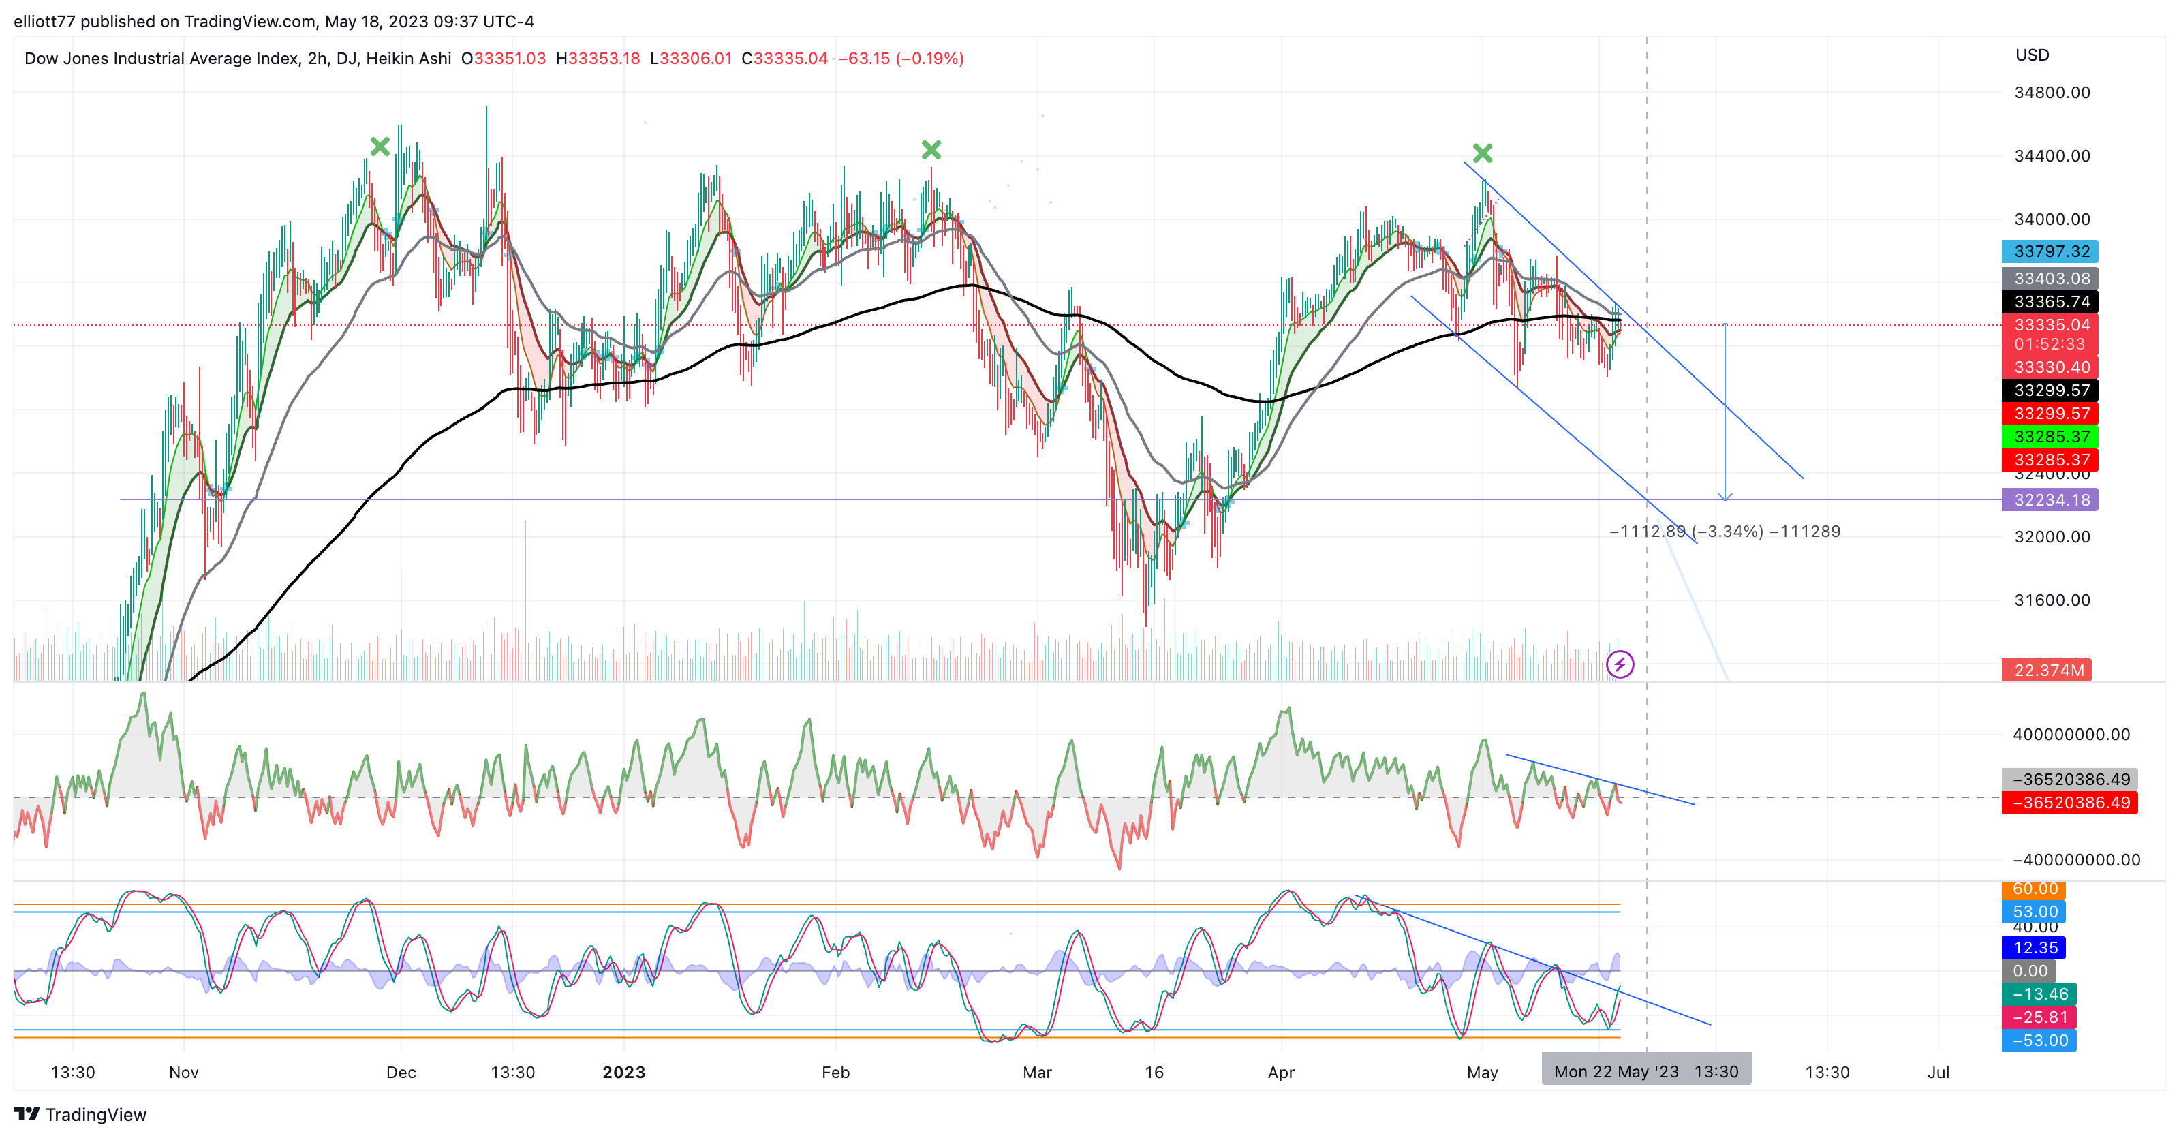Click the dark blue 12.35 oscillator value
2179x1138 pixels.
tap(2033, 948)
